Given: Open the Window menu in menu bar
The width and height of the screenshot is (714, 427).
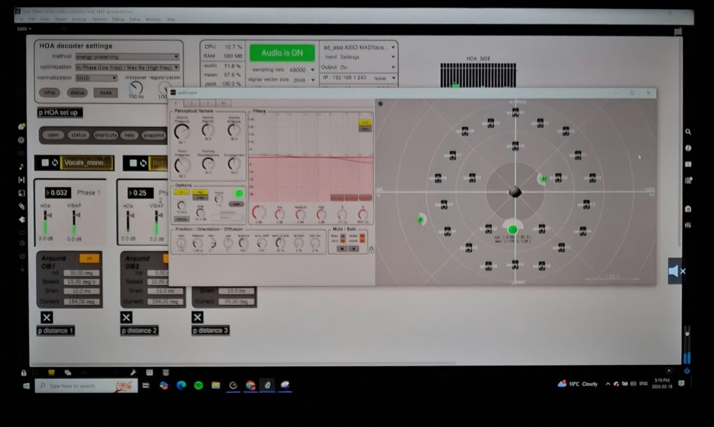Looking at the screenshot, I should coord(153,20).
